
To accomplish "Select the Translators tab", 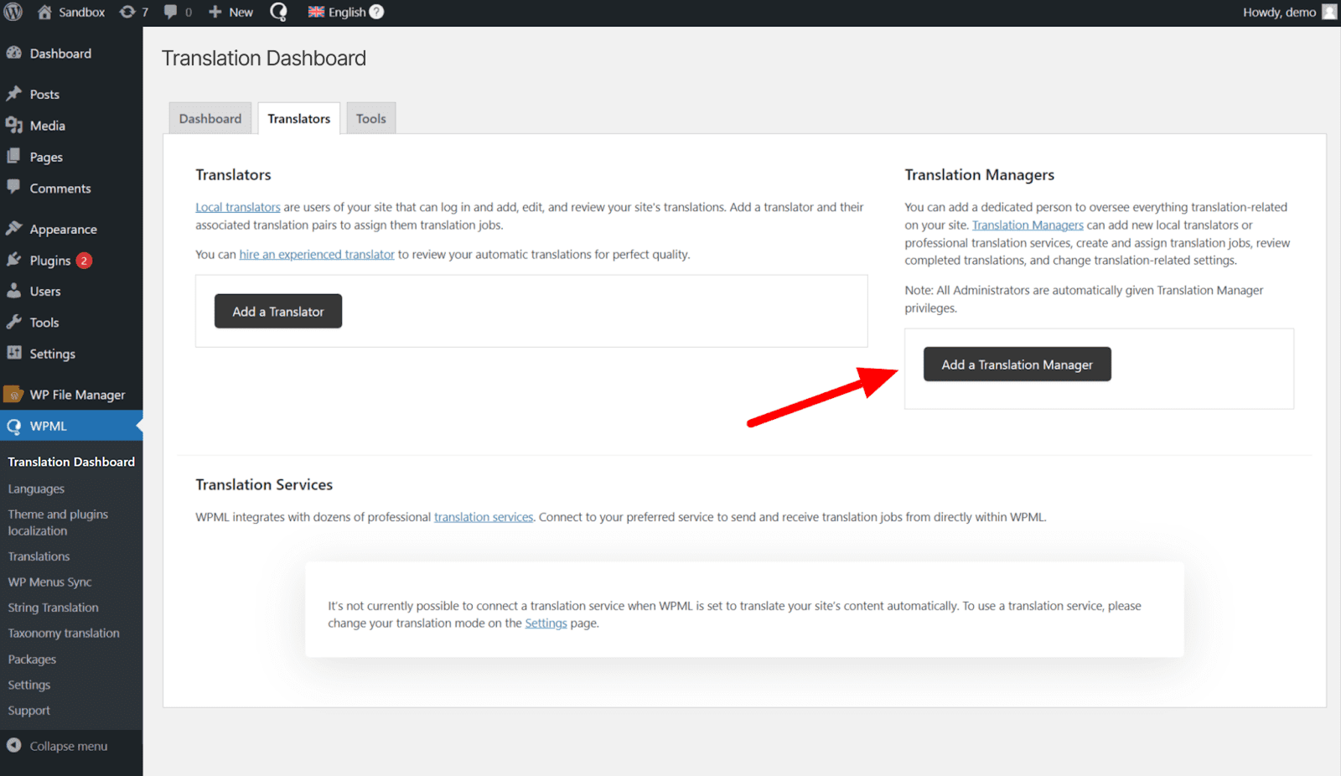I will pyautogui.click(x=299, y=118).
